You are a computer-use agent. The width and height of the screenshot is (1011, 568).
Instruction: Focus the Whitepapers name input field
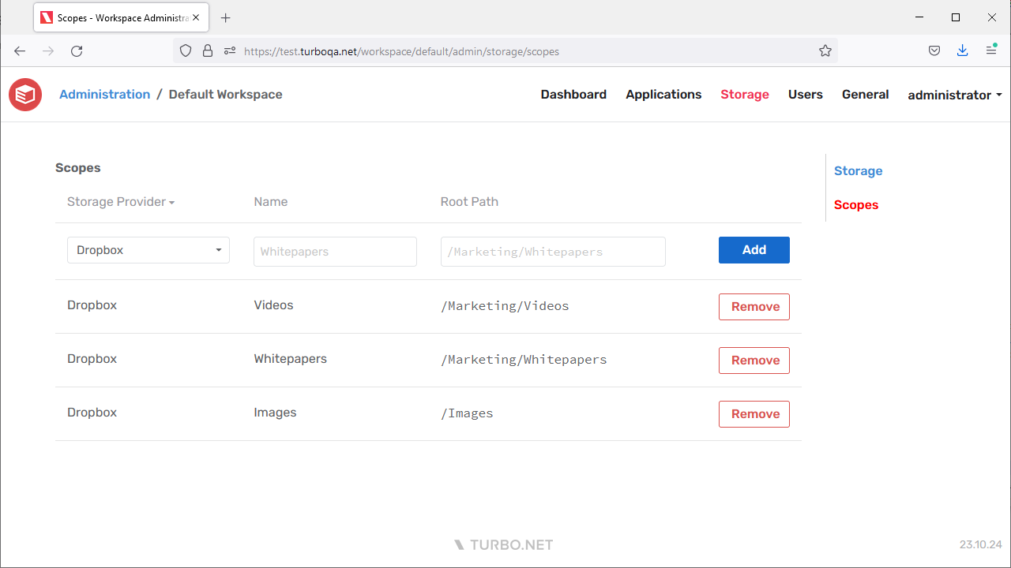[x=335, y=251]
